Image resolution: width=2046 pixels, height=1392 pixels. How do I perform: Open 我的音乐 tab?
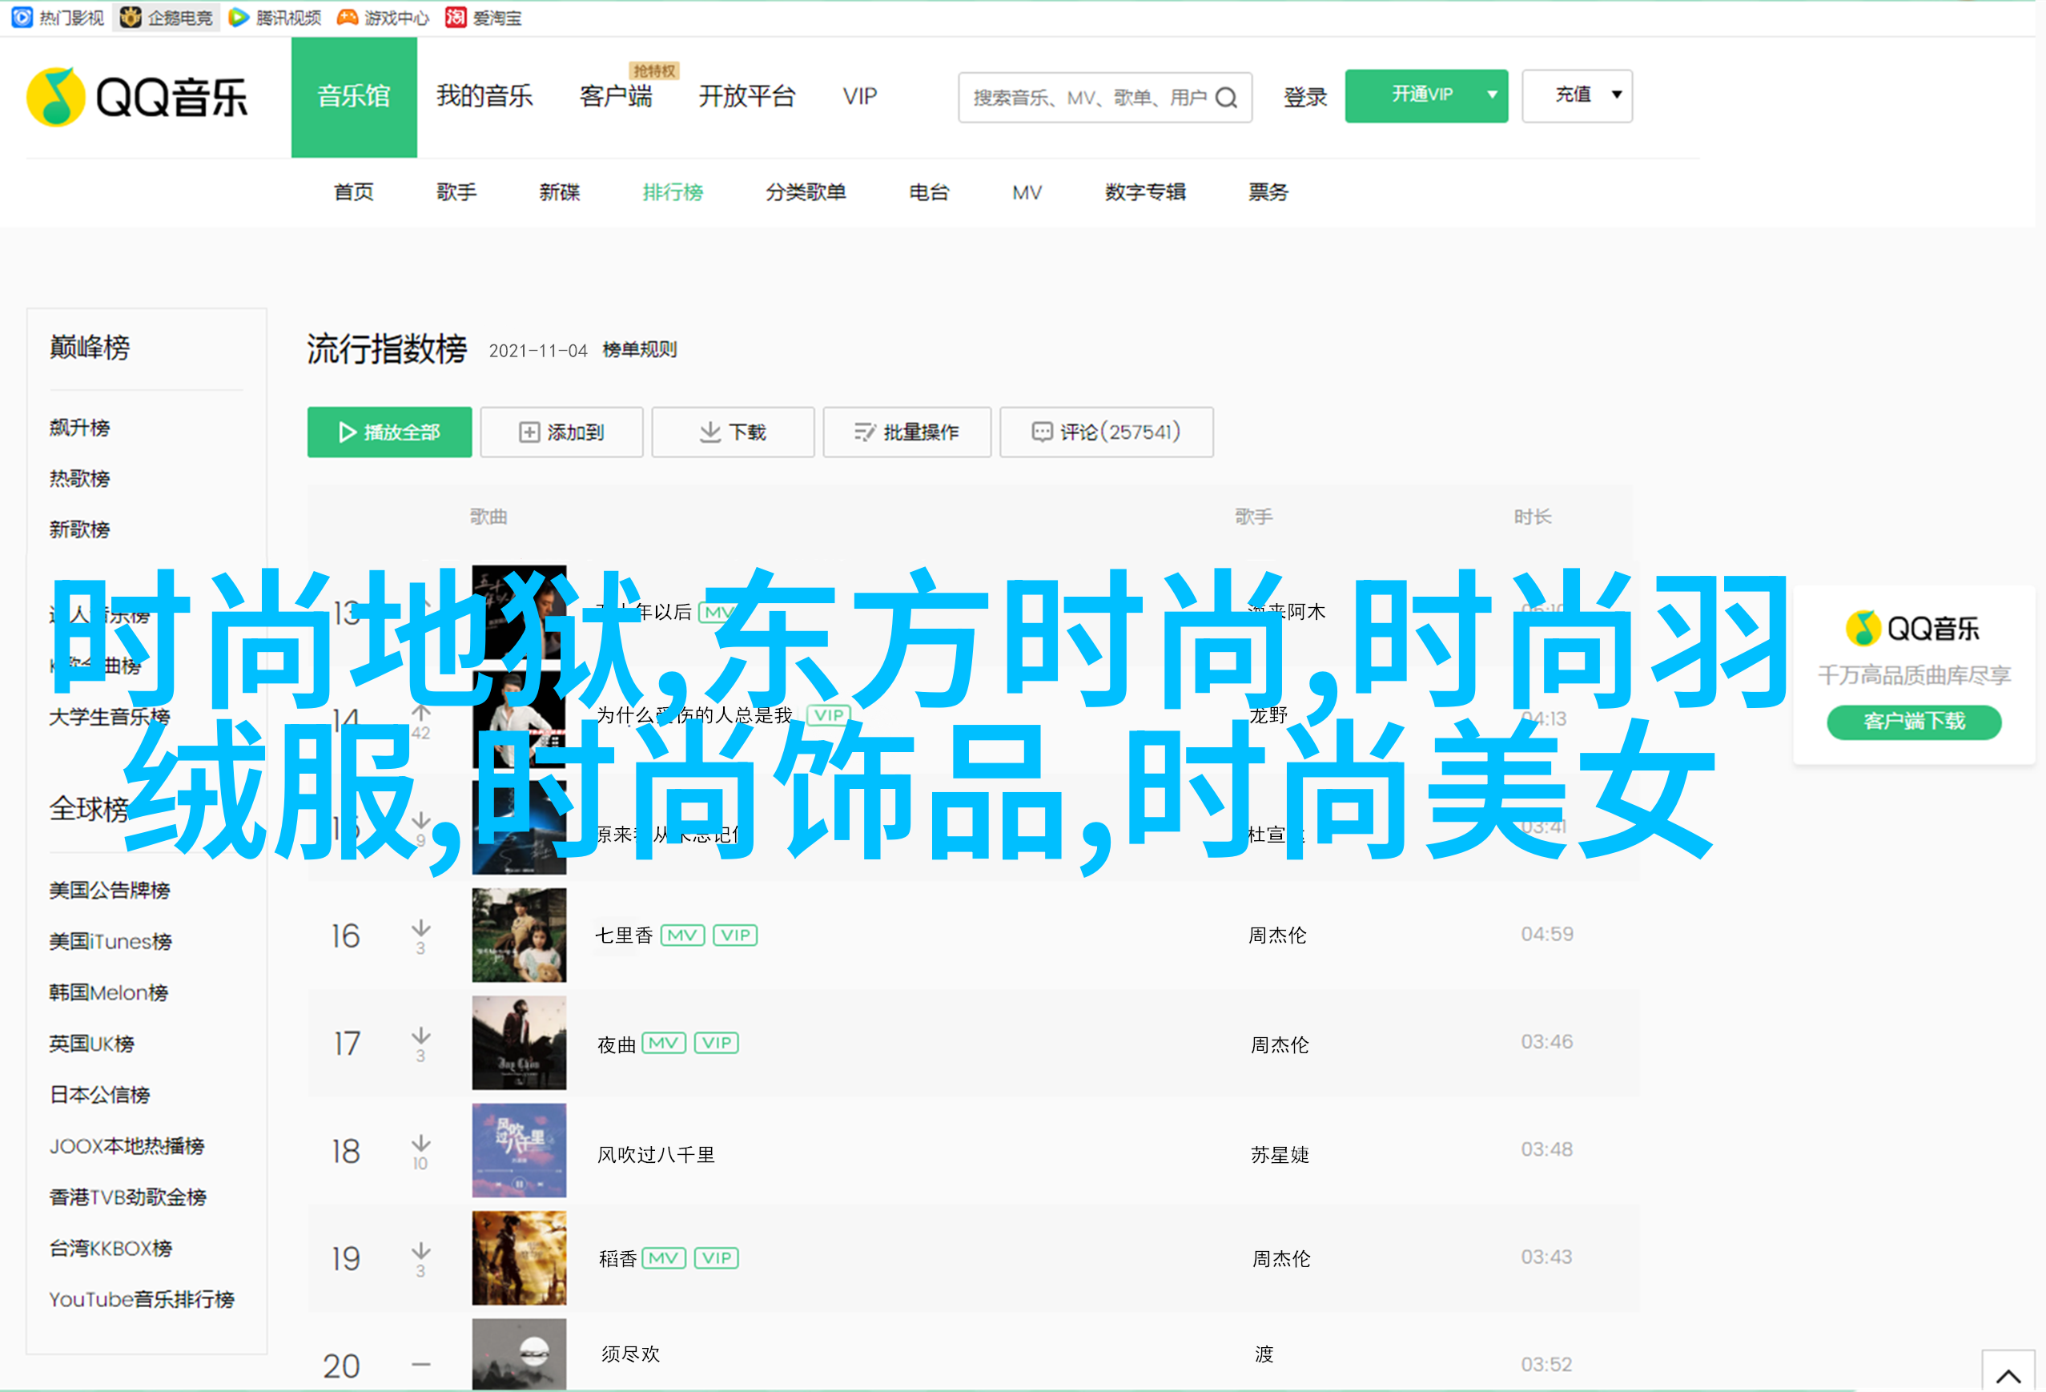[484, 96]
